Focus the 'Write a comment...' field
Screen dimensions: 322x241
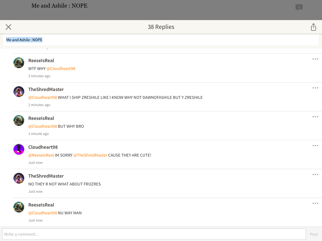[x=154, y=234]
